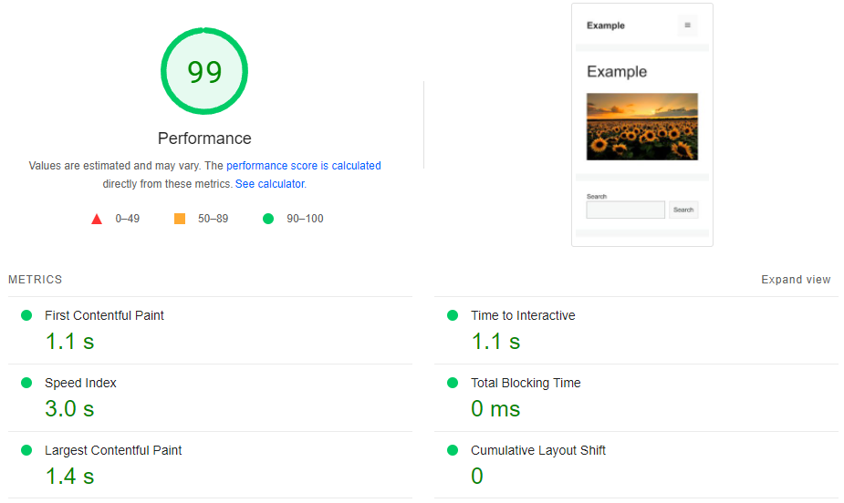The width and height of the screenshot is (844, 503).
Task: Click the 1.1 s Time to Interactive value
Action: (x=495, y=342)
